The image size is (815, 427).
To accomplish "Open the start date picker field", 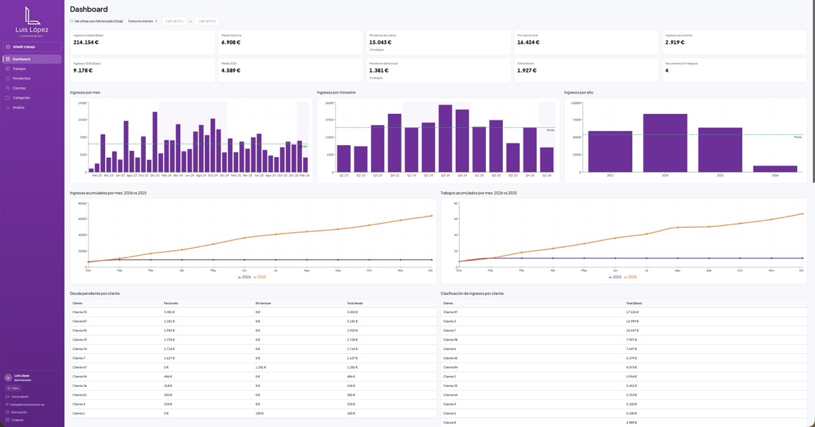I will click(x=174, y=21).
